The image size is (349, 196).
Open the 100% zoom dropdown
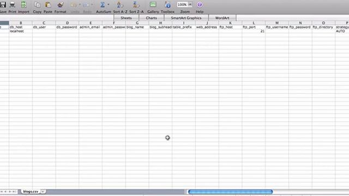coord(190,4)
